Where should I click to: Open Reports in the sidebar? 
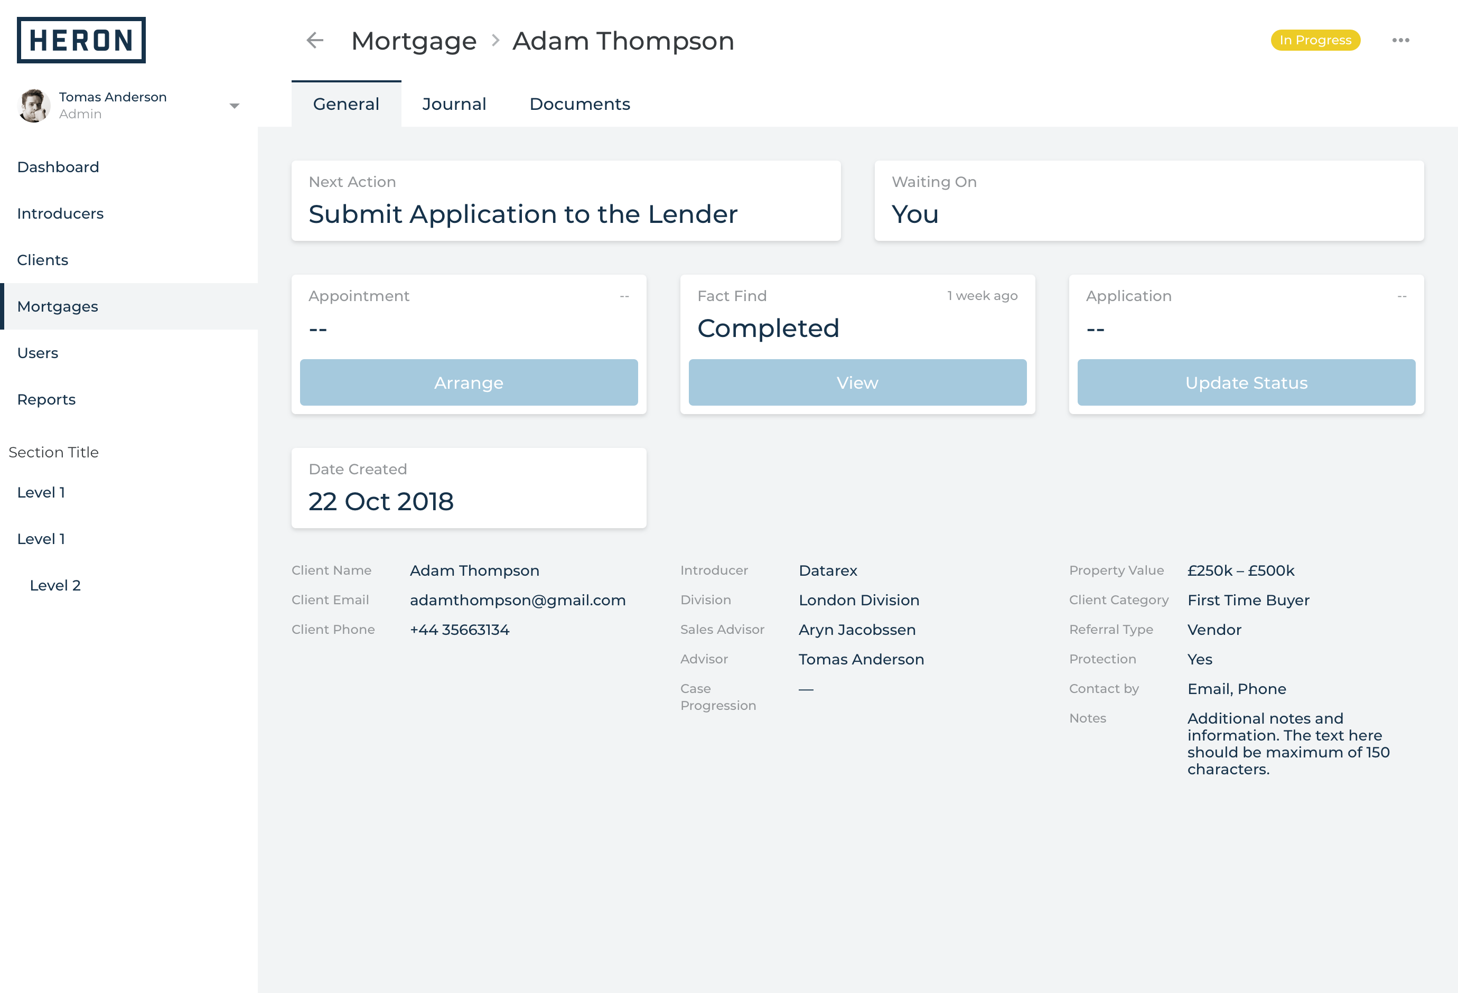coord(128,399)
